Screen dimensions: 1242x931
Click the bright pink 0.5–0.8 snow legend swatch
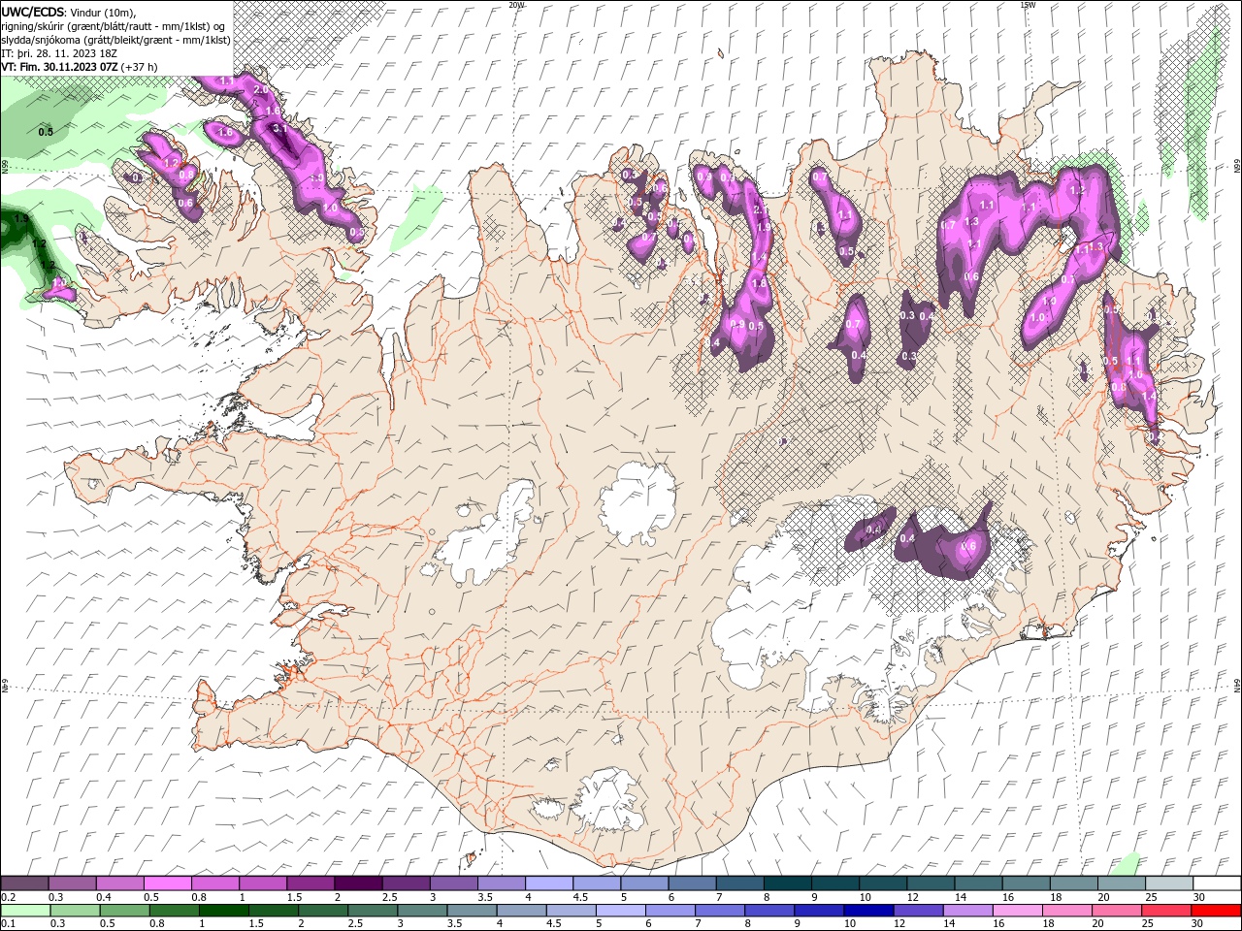pyautogui.click(x=168, y=883)
